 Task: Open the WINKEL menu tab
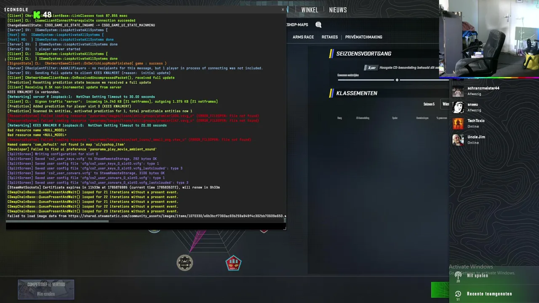click(310, 10)
